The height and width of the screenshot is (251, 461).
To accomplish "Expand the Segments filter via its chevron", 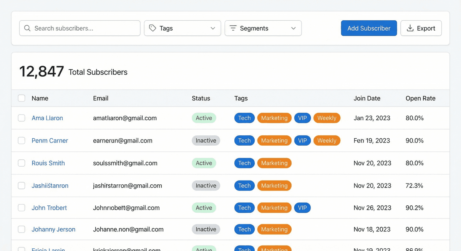I will click(x=294, y=28).
